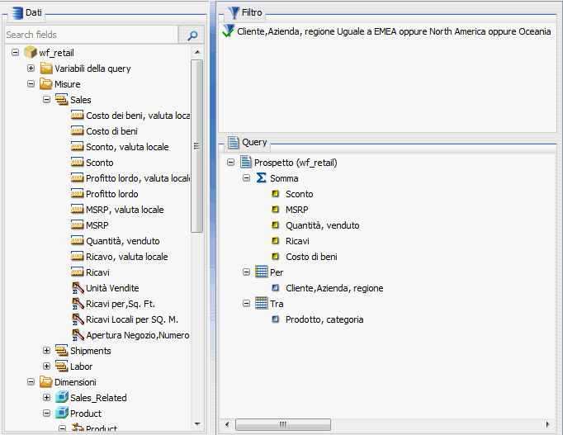Click the Unità Vendite computed field icon
This screenshot has height=435, width=563.
(78, 288)
